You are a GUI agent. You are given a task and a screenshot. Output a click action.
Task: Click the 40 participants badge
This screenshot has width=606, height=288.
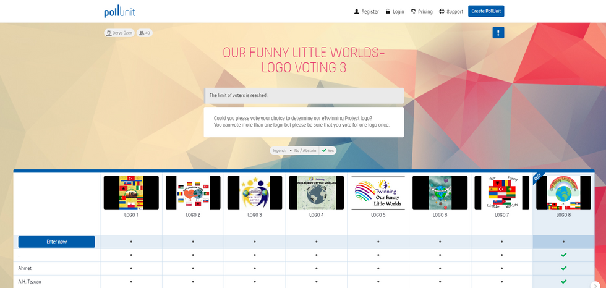pyautogui.click(x=144, y=33)
